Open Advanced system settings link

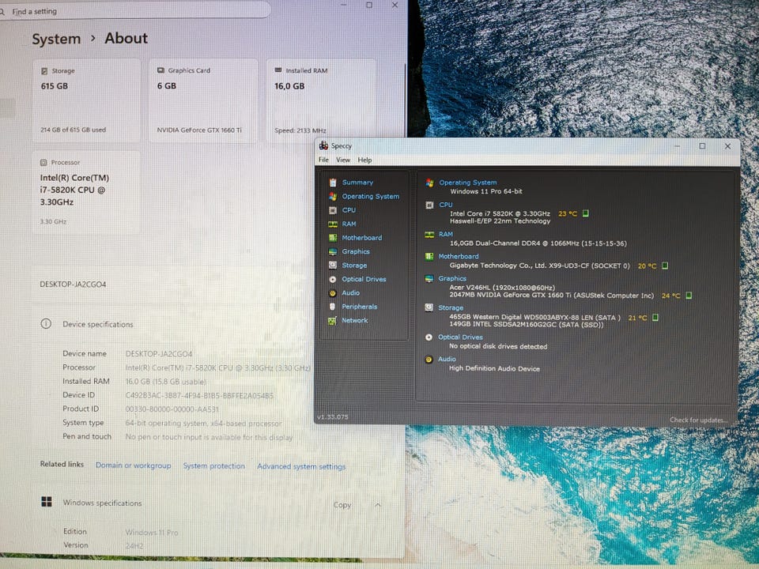pyautogui.click(x=301, y=466)
